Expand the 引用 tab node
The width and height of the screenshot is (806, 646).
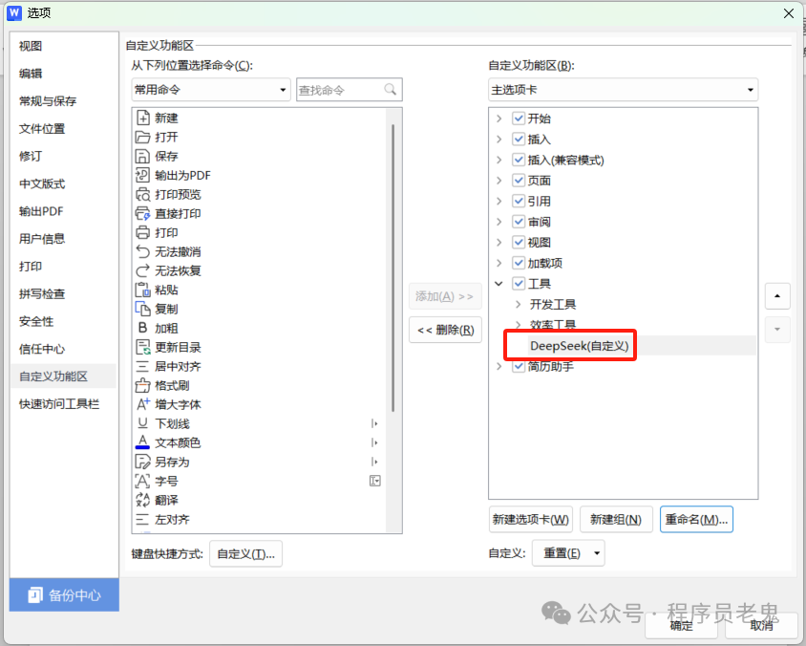498,201
